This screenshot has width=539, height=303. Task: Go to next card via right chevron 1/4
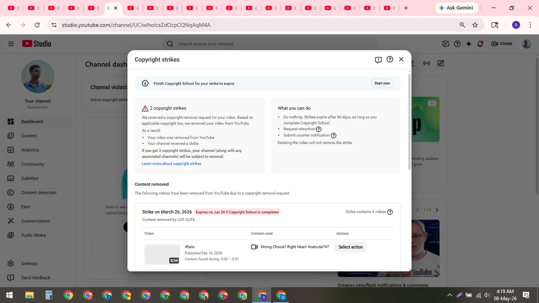click(x=437, y=210)
